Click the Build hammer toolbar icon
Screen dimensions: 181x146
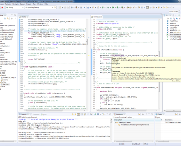click(x=76, y=7)
